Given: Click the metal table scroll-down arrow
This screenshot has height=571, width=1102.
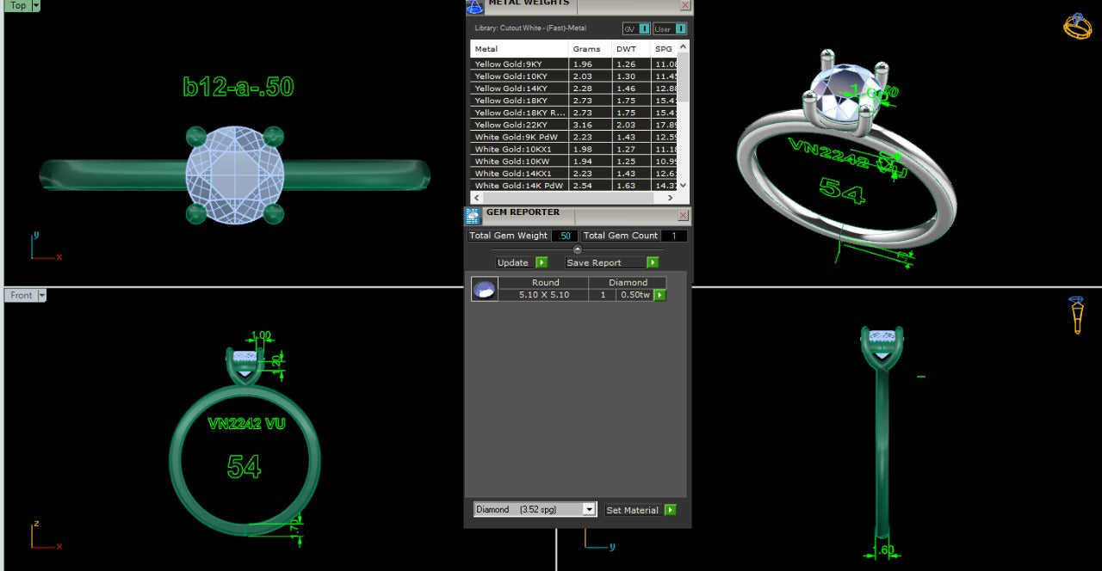Looking at the screenshot, I should click(x=684, y=185).
